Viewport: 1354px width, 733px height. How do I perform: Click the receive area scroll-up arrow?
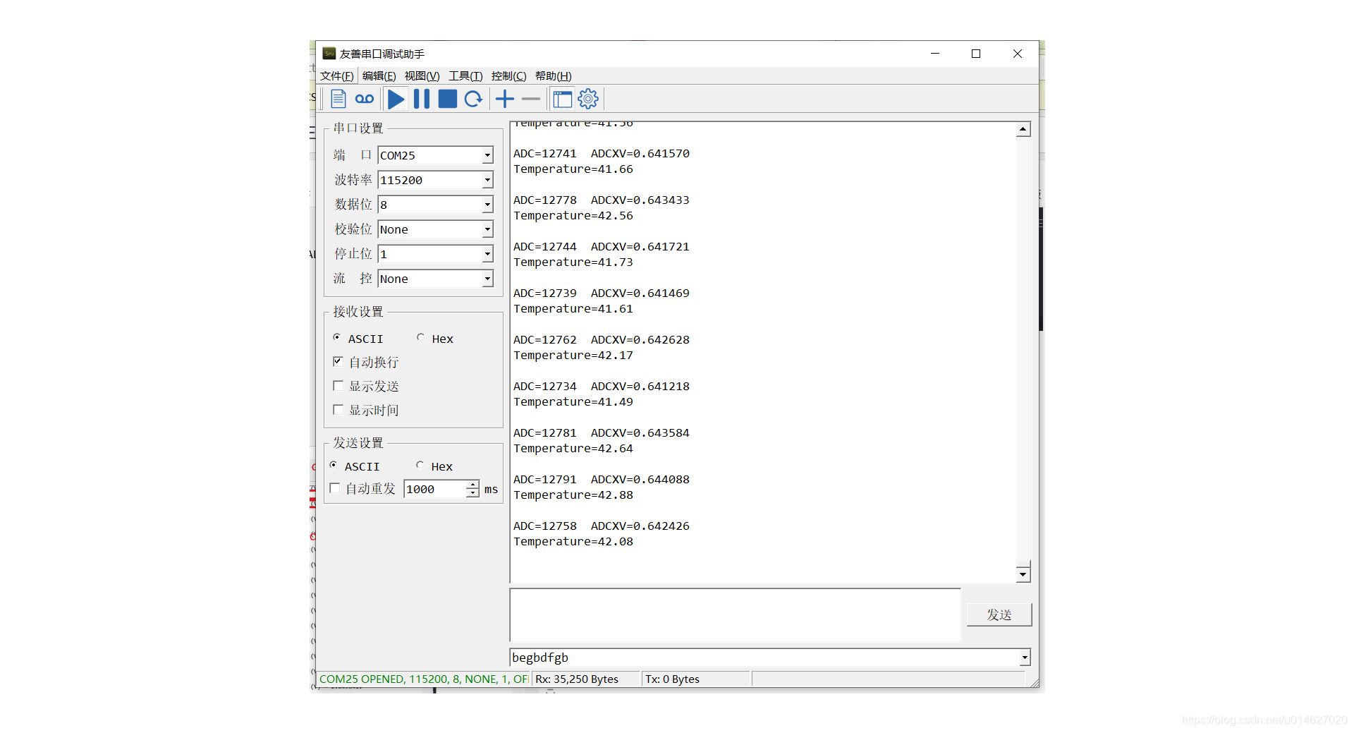(1023, 130)
